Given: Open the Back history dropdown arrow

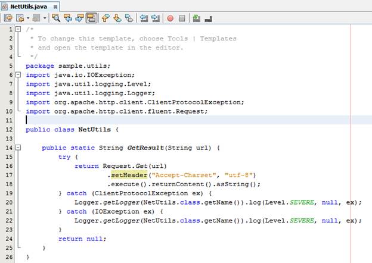Looking at the screenshot, I should point(28,18).
